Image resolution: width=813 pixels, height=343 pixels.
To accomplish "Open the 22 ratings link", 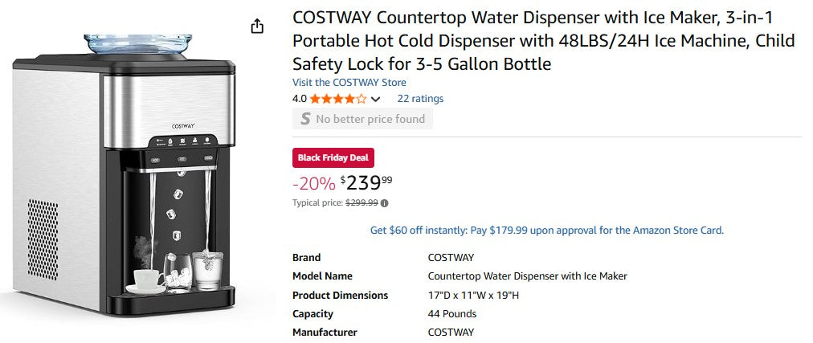I will click(x=420, y=99).
